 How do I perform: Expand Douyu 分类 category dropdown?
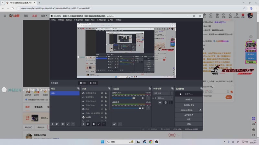pos(44,16)
